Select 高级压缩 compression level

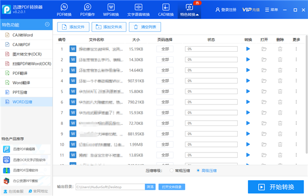(x=207, y=170)
